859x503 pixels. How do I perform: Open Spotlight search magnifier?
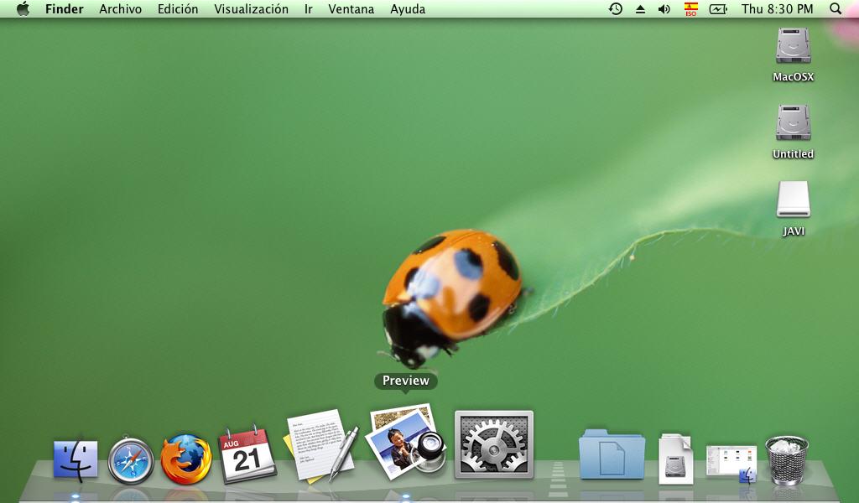click(x=836, y=8)
